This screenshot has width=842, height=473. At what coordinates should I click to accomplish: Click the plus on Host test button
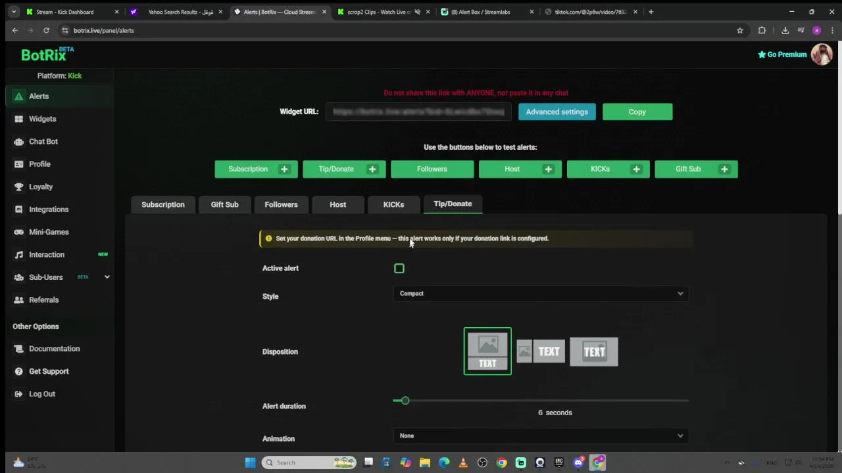(x=548, y=169)
